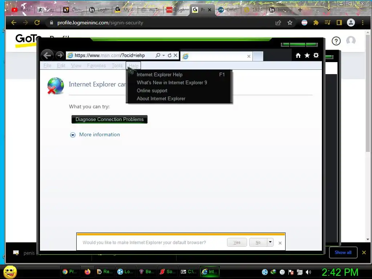Image resolution: width=372 pixels, height=279 pixels.
Task: Stop loading in IE address bar
Action: pos(175,55)
